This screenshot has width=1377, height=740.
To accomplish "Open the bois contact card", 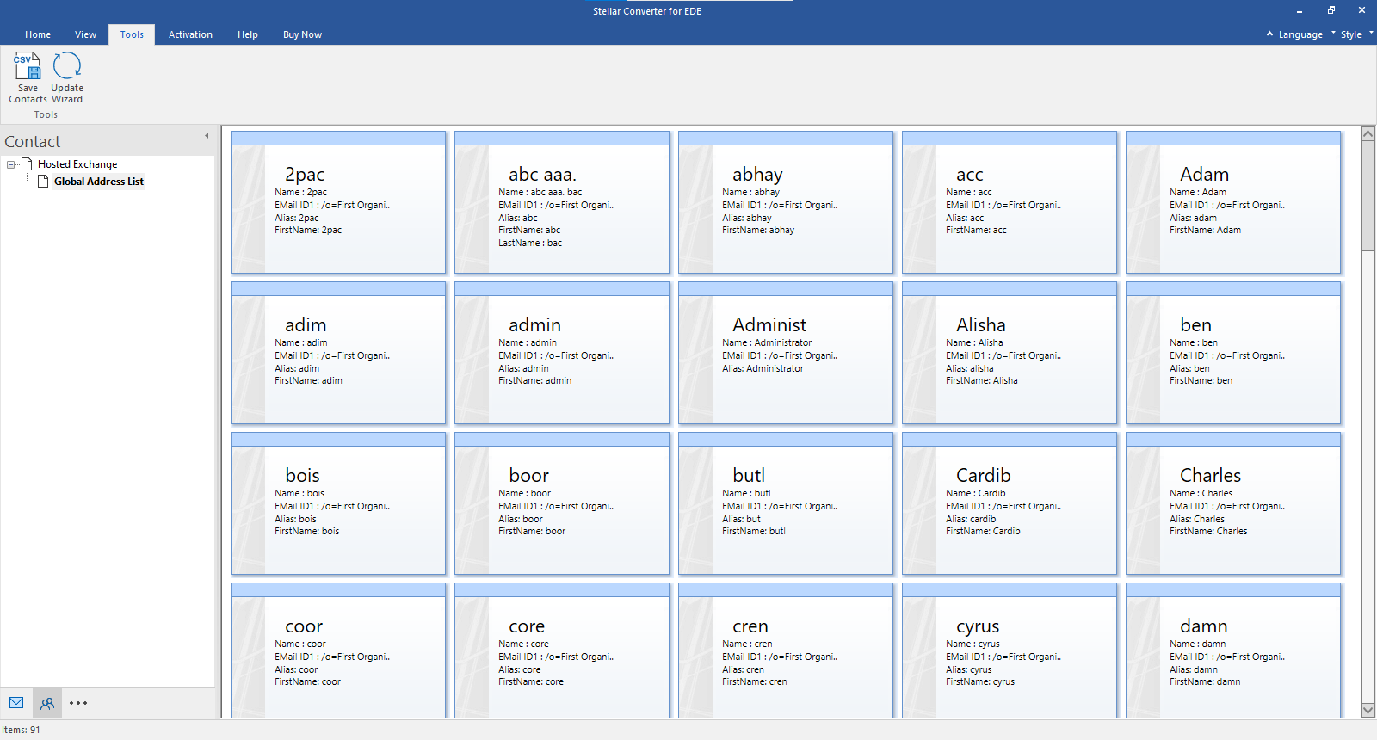I will click(x=338, y=503).
